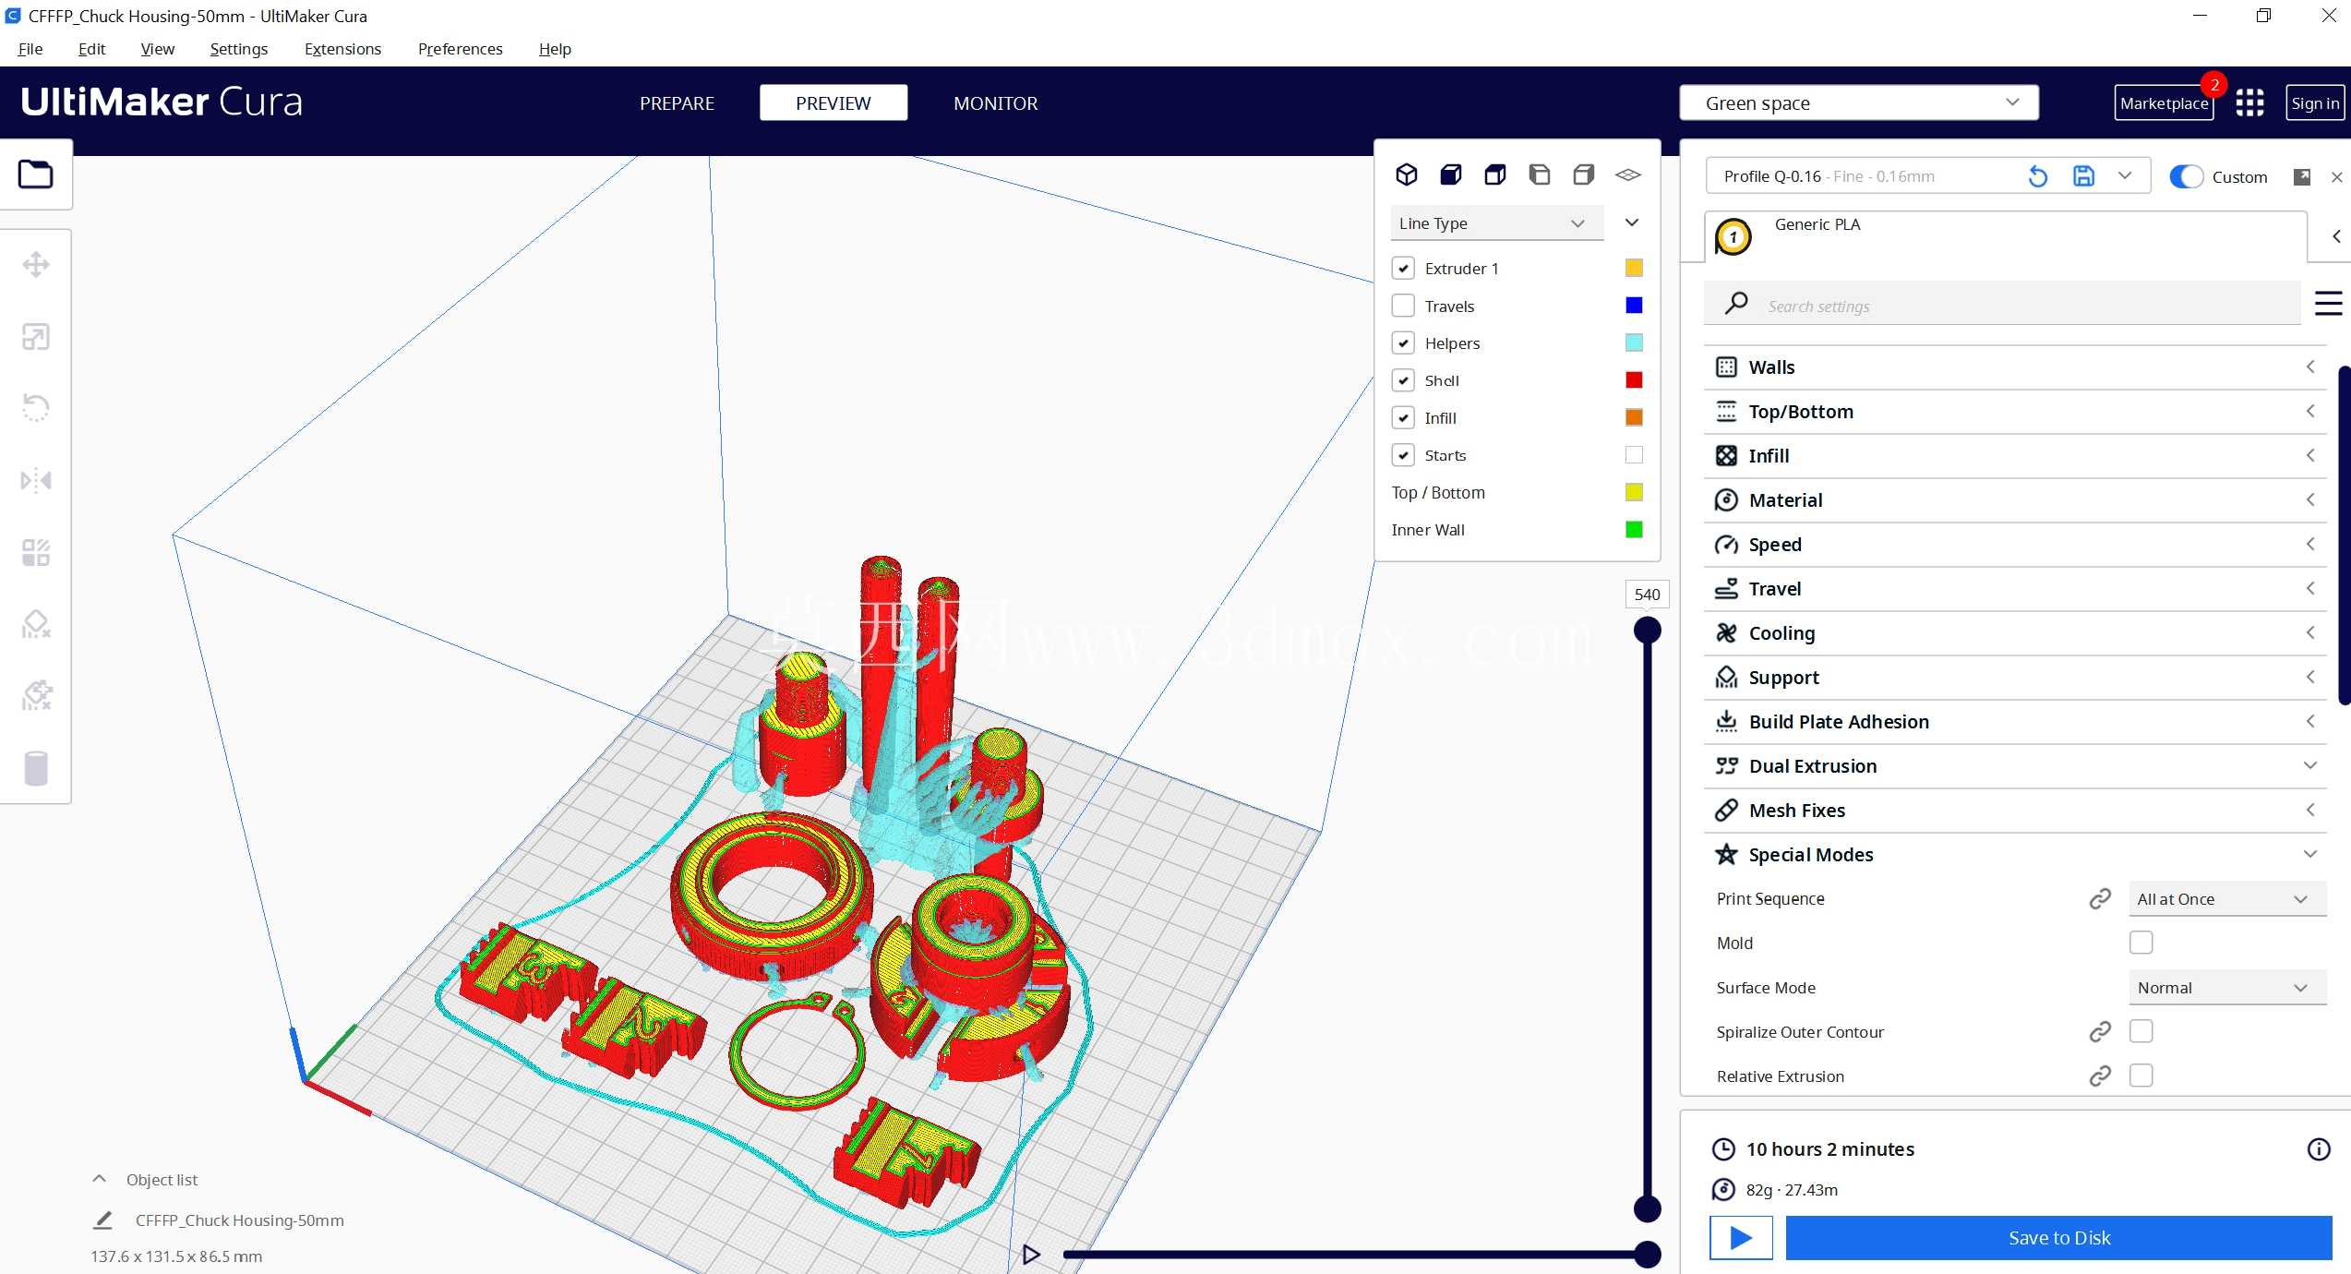This screenshot has width=2351, height=1274.
Task: Open the Line Type color scheme dropdown
Action: click(x=1495, y=223)
